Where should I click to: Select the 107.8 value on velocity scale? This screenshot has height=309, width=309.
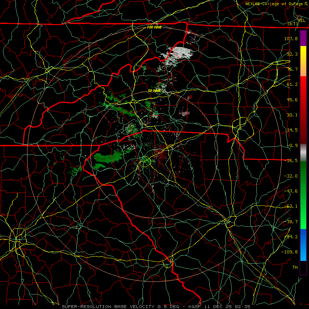[291, 38]
